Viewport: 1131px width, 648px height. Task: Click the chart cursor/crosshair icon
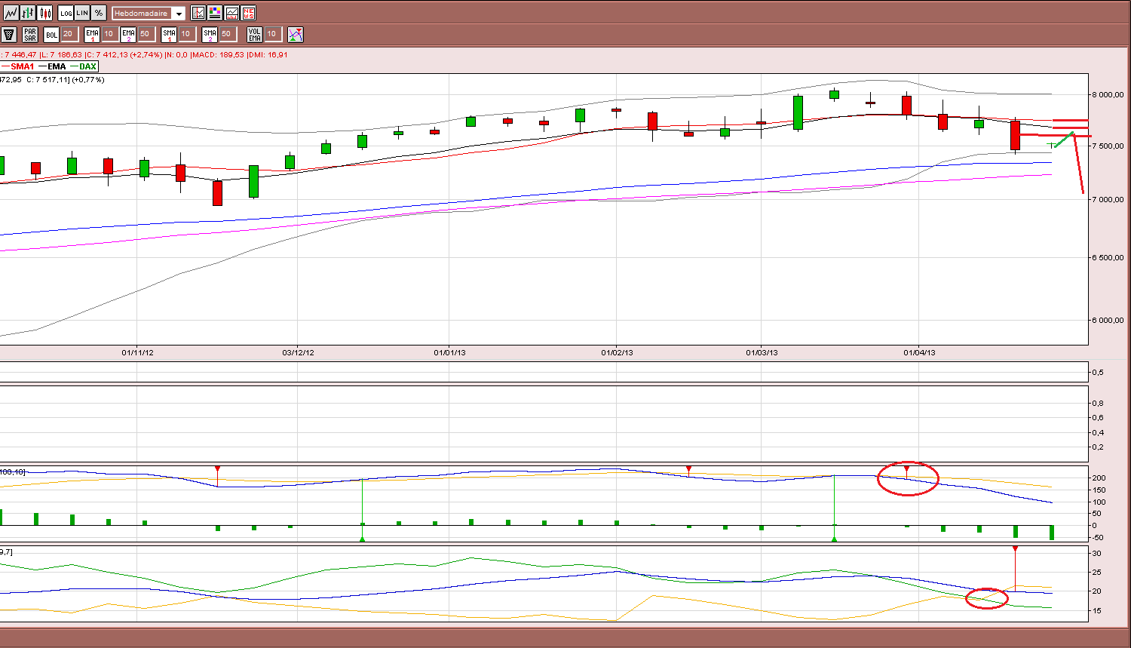pyautogui.click(x=198, y=13)
